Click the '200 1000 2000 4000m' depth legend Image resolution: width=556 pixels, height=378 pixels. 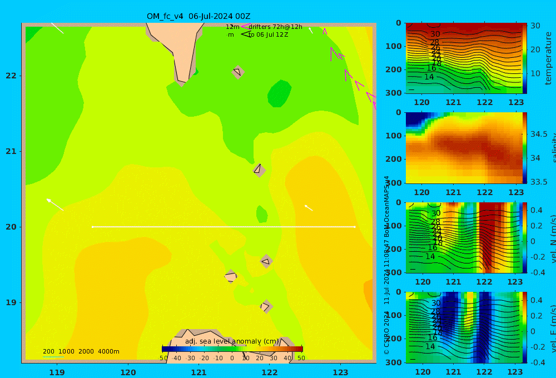[x=81, y=351]
